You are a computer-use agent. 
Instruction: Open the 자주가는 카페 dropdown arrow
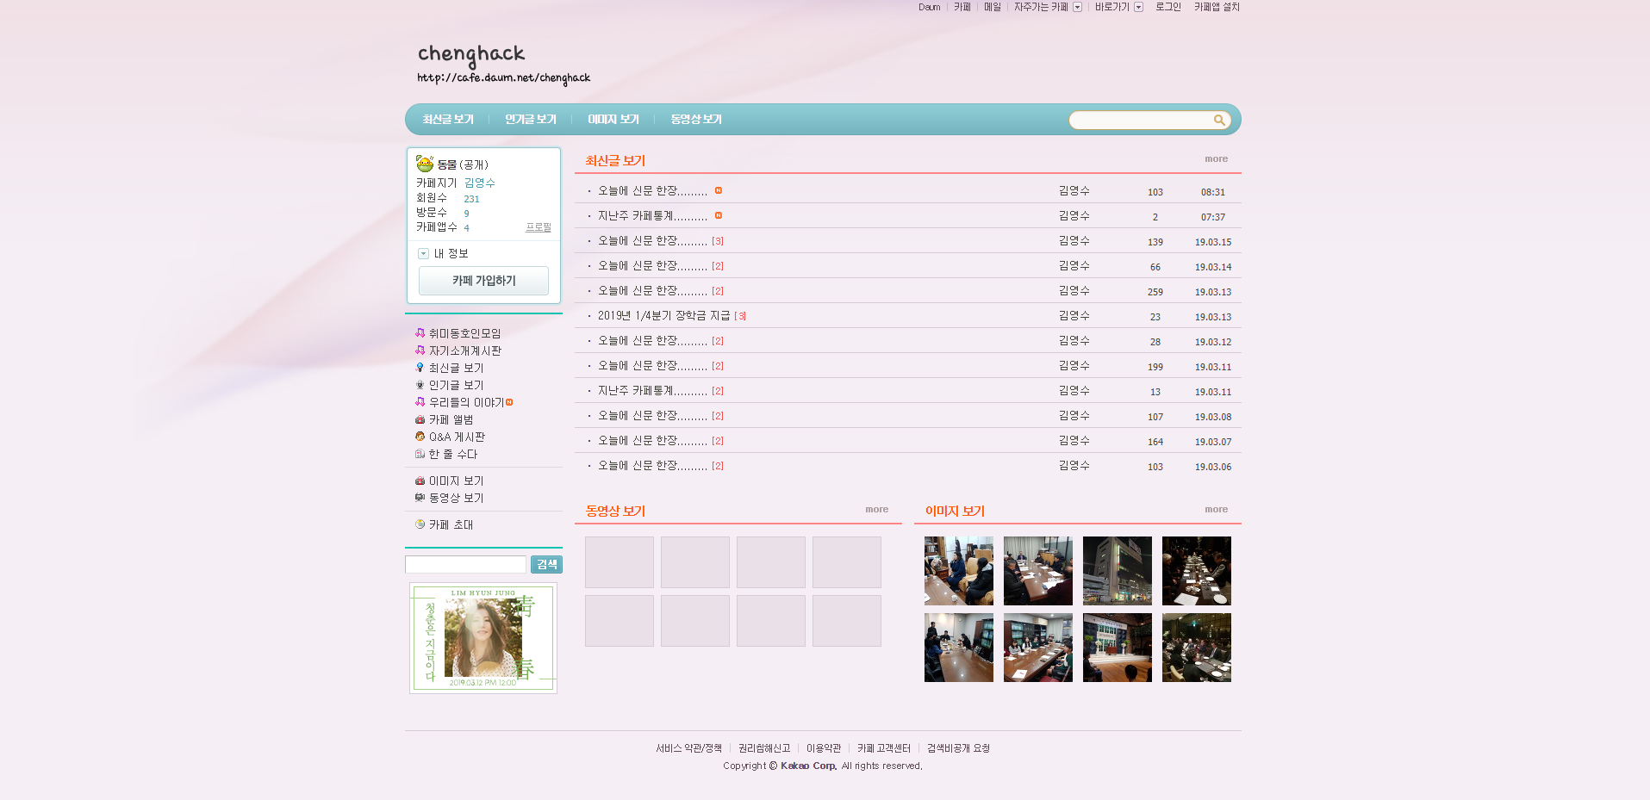(x=1077, y=7)
